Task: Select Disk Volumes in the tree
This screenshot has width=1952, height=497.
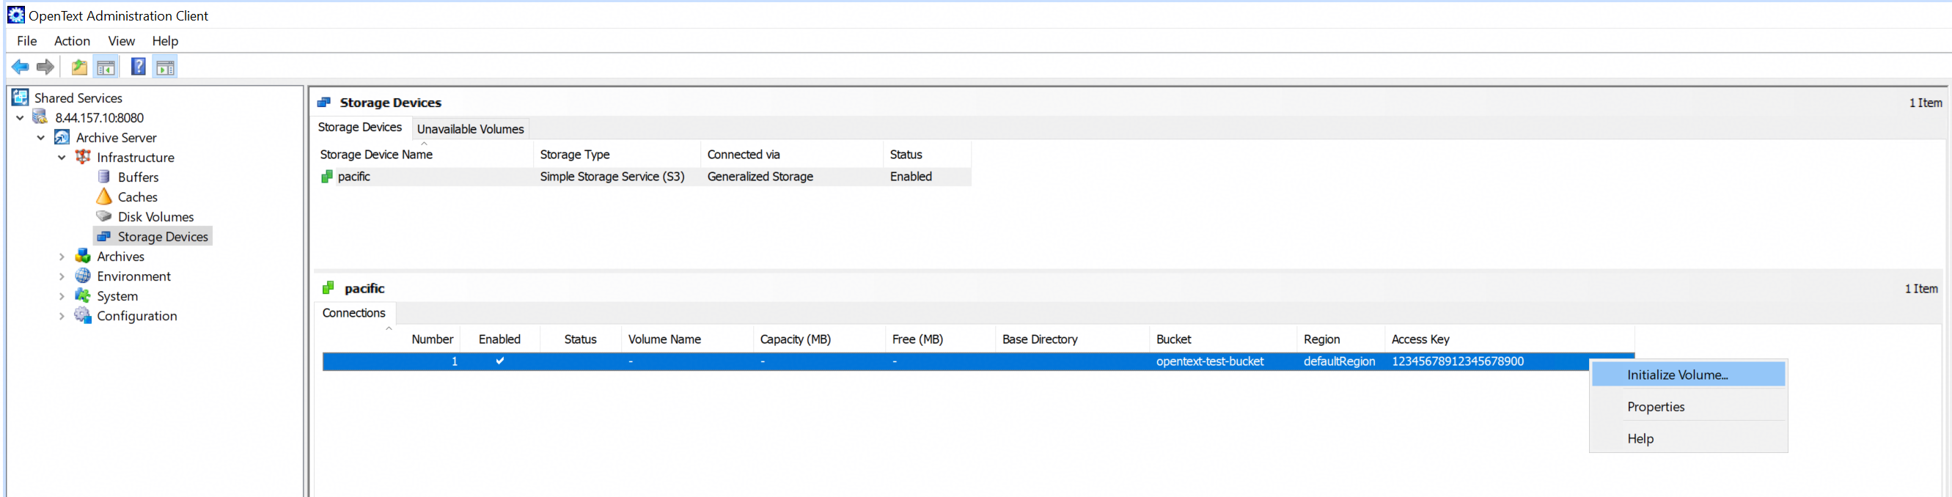Action: click(x=155, y=217)
